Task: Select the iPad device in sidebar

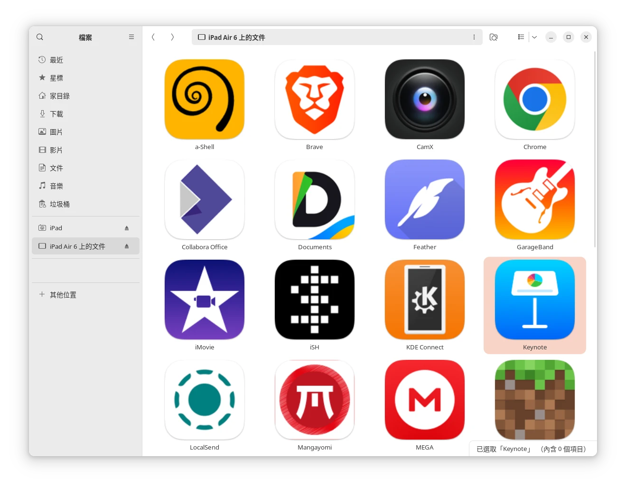Action: 85,228
